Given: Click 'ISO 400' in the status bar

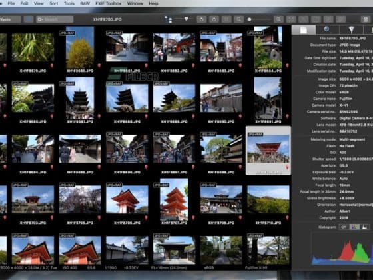Looking at the screenshot, I should [70, 268].
